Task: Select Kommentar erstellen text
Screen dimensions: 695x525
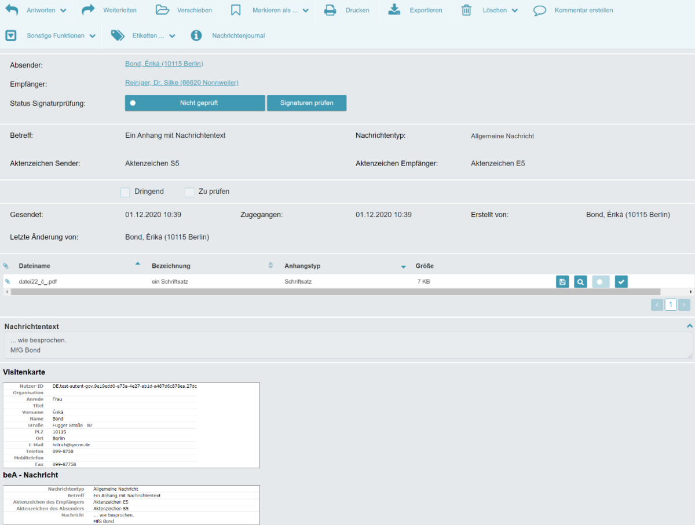Action: (584, 10)
